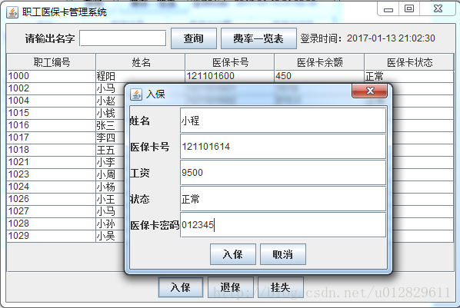Select employee ID cell 1016
The image size is (460, 308).
(52, 125)
